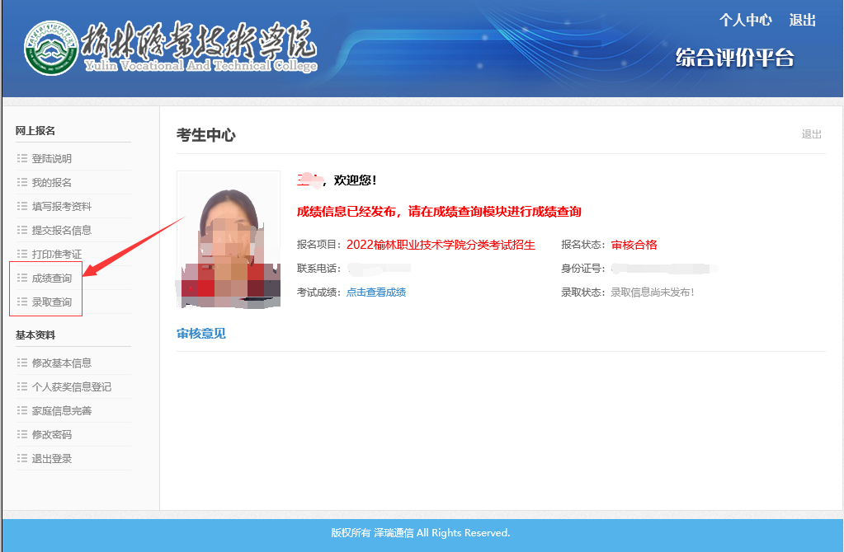Click list icon beside 我的报名
Viewport: 844px width, 552px height.
pyautogui.click(x=22, y=182)
